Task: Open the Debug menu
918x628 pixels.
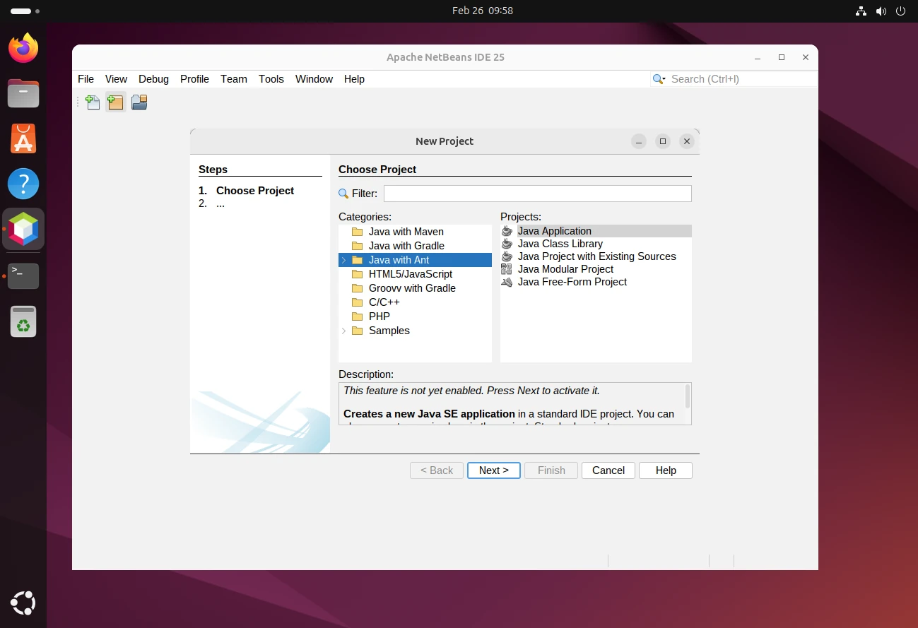Action: [153, 79]
